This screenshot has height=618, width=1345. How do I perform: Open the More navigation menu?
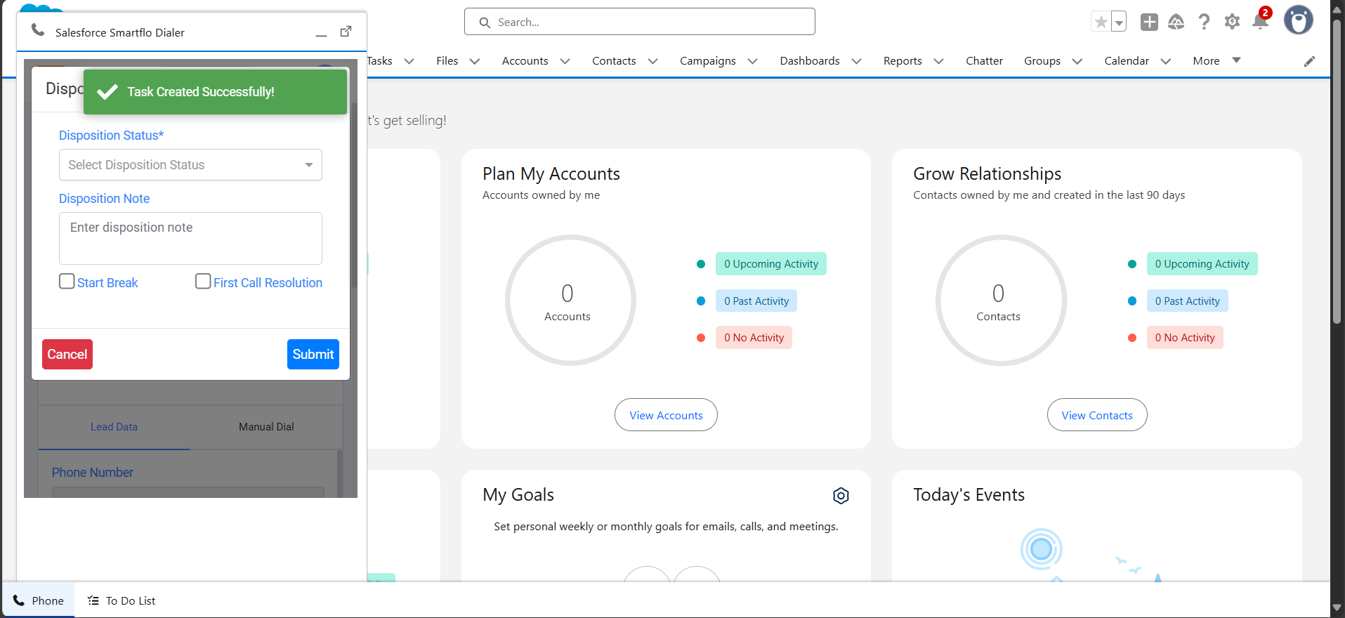[x=1216, y=61]
